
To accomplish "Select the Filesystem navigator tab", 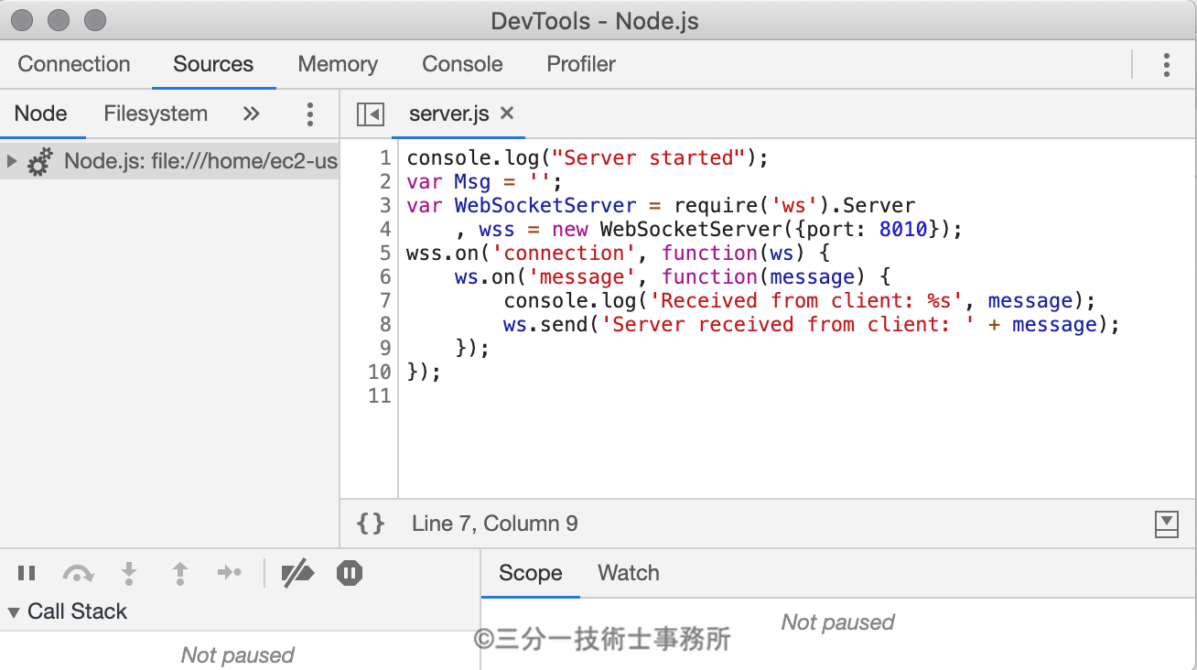I will pyautogui.click(x=156, y=113).
